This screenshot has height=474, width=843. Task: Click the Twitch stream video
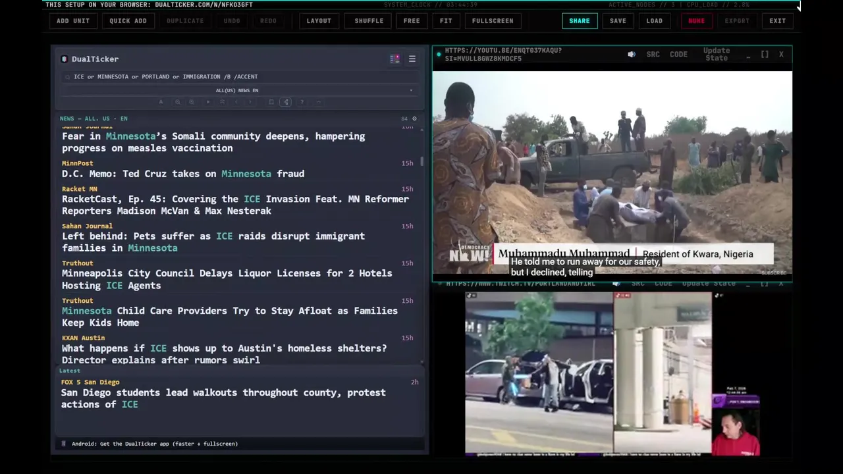[612, 373]
